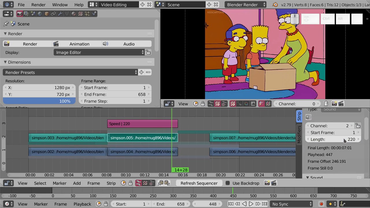
Task: Click the pin icon next to Scene
Action: [6, 24]
